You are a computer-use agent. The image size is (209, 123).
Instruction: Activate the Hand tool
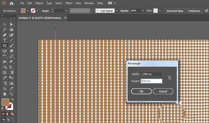[4, 94]
